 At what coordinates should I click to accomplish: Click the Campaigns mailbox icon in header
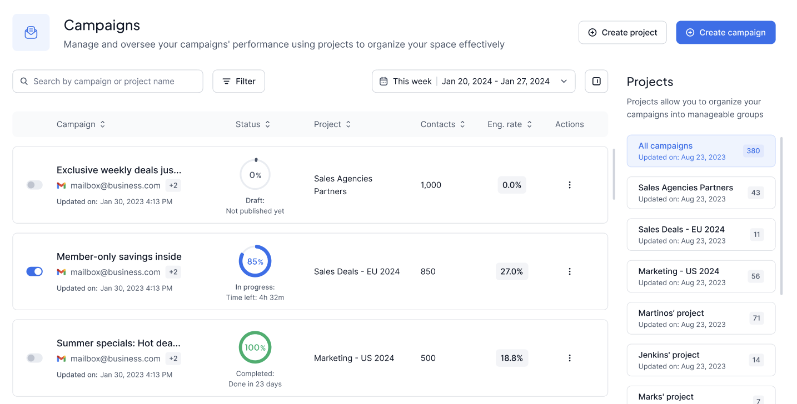tap(31, 33)
